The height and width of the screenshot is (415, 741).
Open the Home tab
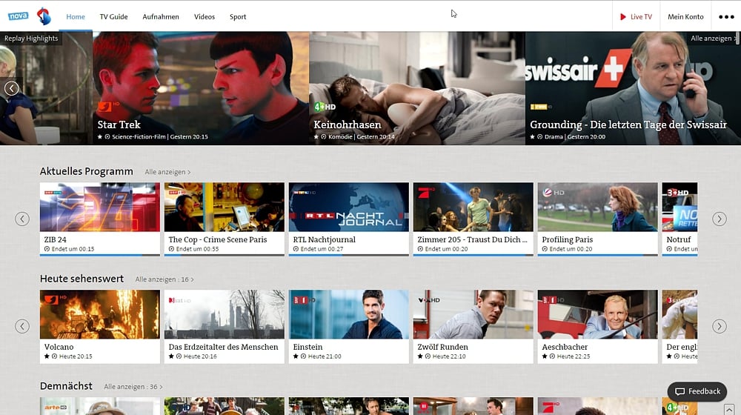(76, 16)
